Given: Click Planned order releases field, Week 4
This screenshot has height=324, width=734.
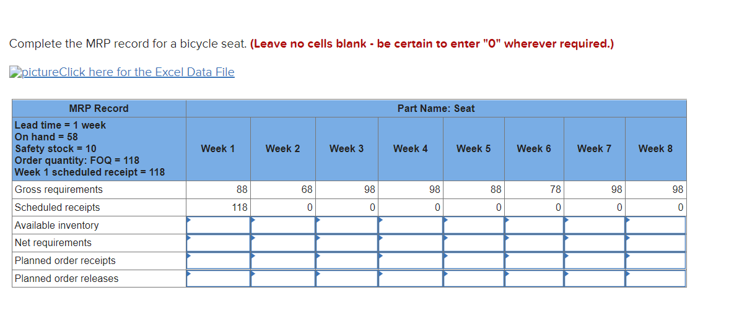Looking at the screenshot, I should [411, 278].
